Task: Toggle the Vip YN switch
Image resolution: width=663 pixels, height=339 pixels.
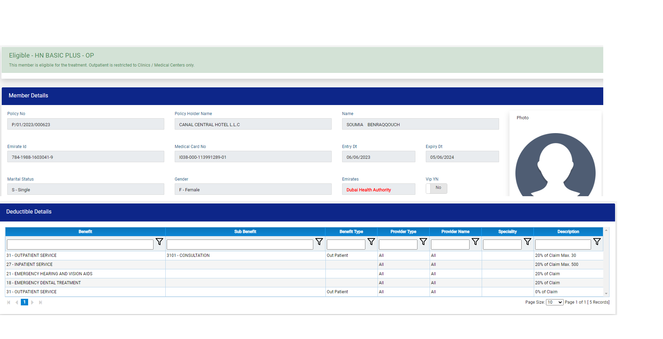Action: (x=436, y=188)
